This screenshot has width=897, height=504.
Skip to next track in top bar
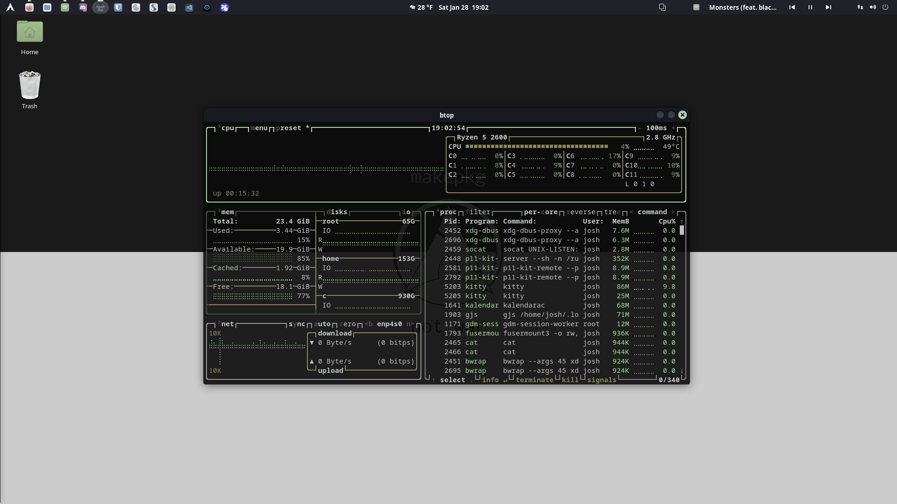[x=828, y=7]
